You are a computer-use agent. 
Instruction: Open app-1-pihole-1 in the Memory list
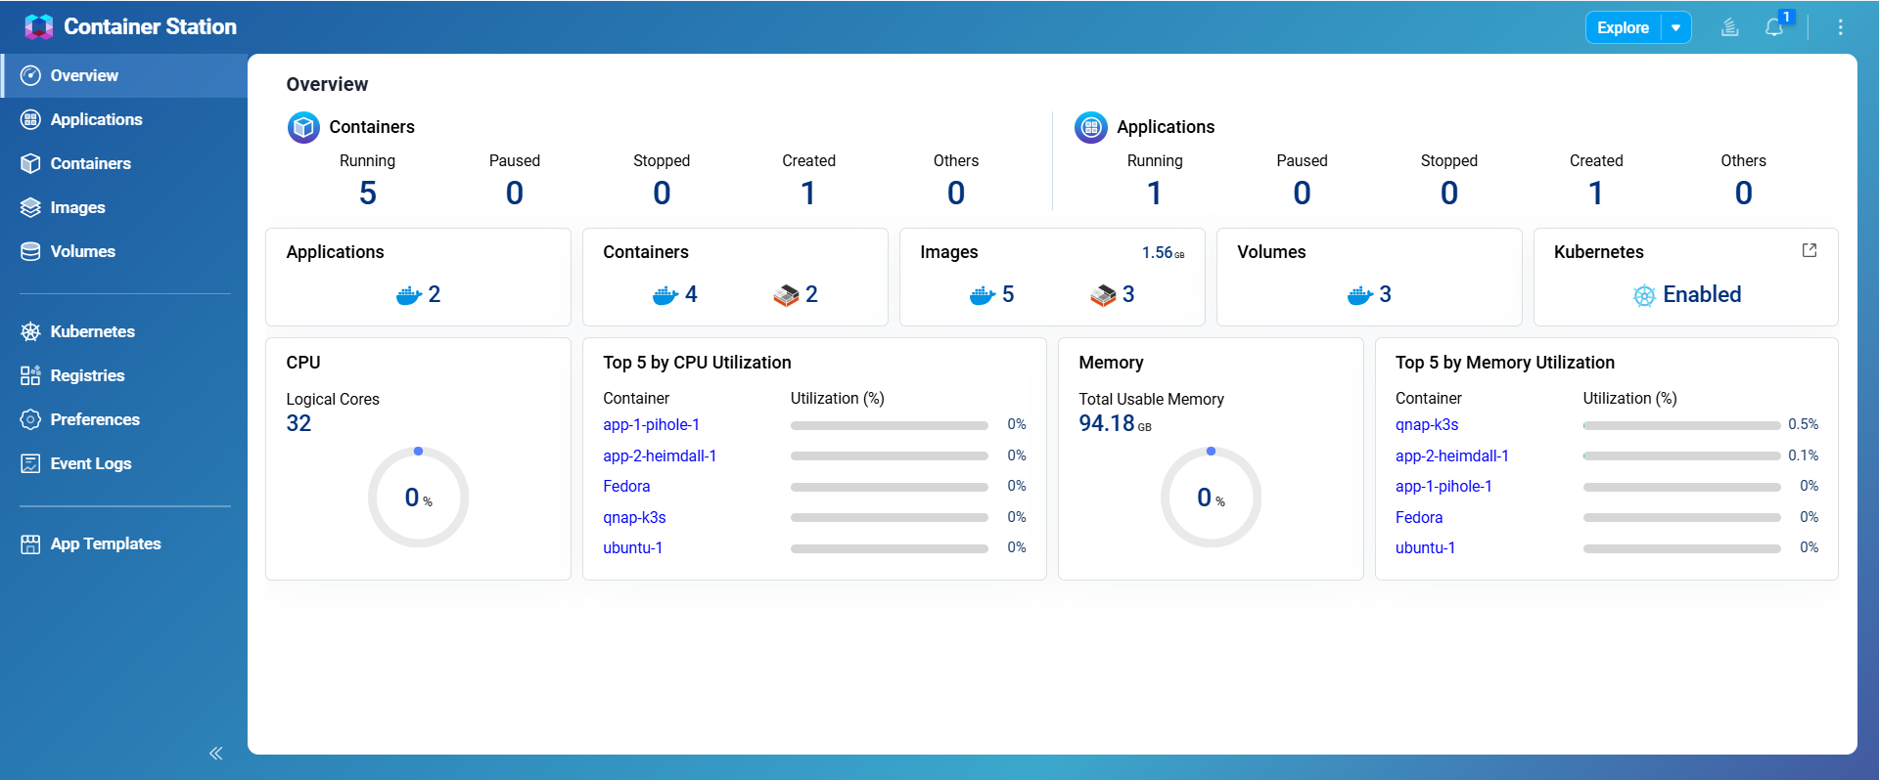tap(1444, 486)
